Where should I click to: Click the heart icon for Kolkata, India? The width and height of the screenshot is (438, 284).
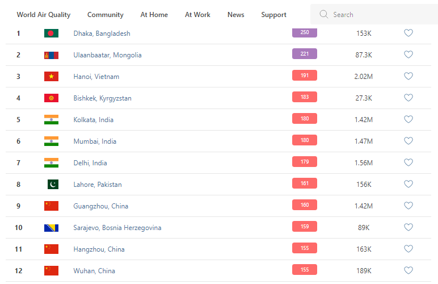pyautogui.click(x=408, y=119)
